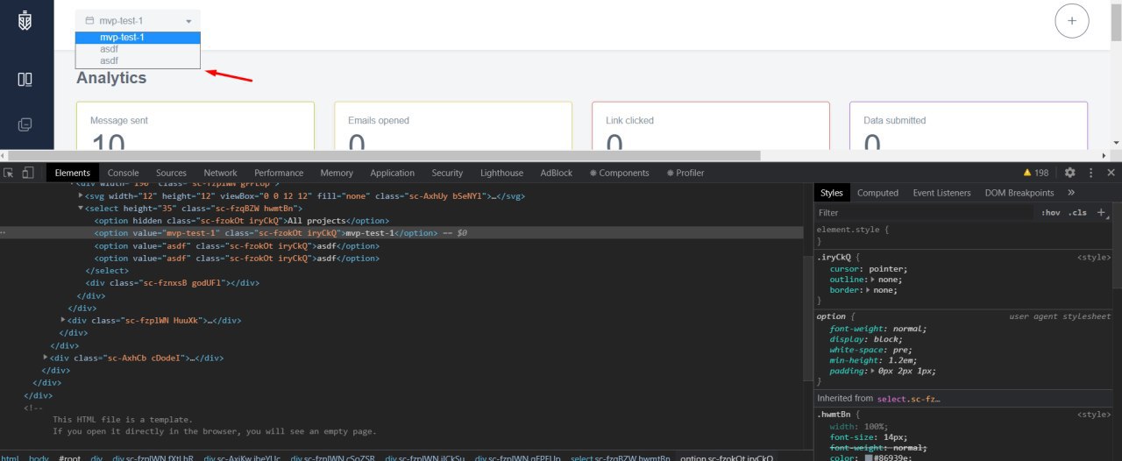Select the select.sc-fzqBZW.hwmtBn breadcrumb
The image size is (1122, 461).
(x=621, y=457)
